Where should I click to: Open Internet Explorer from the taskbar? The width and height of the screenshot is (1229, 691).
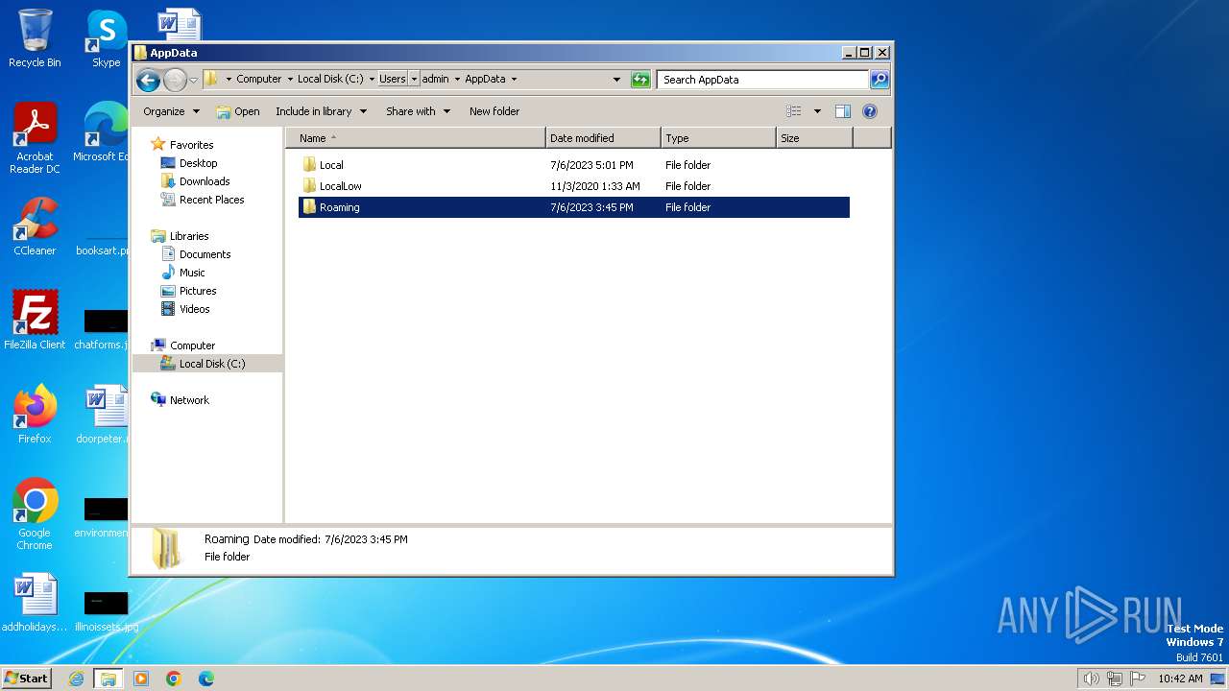pyautogui.click(x=76, y=679)
